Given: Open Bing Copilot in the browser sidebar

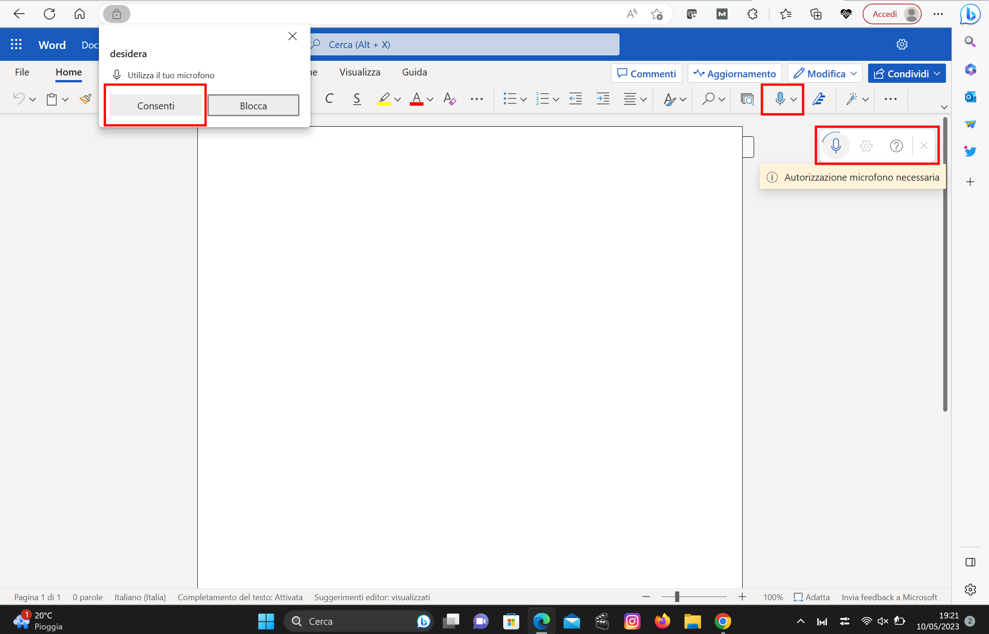Looking at the screenshot, I should (970, 14).
